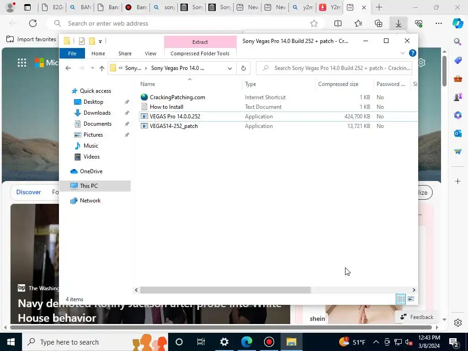468x351 pixels.
Task: Open the Home ribbon tab
Action: pos(98,53)
